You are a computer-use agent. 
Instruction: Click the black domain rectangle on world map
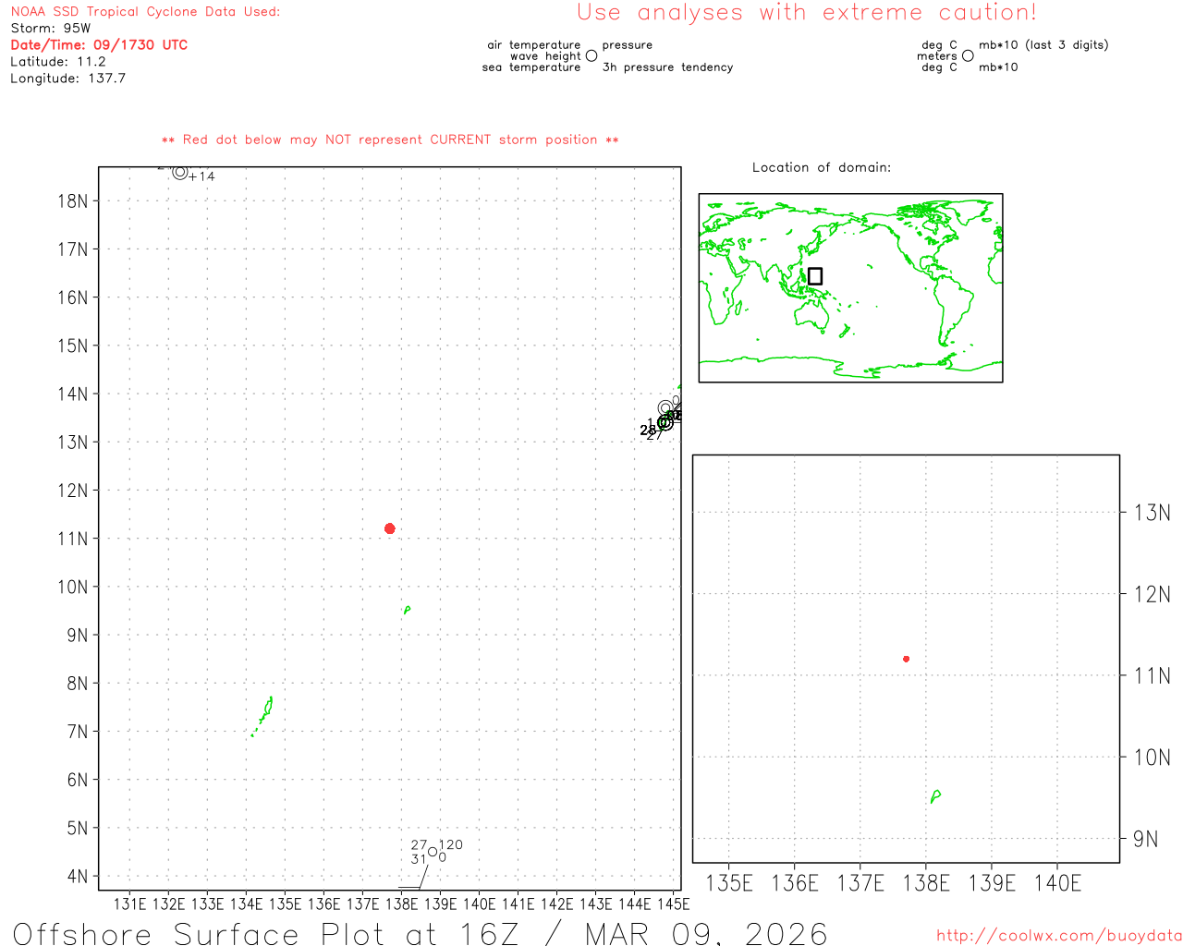coord(814,276)
